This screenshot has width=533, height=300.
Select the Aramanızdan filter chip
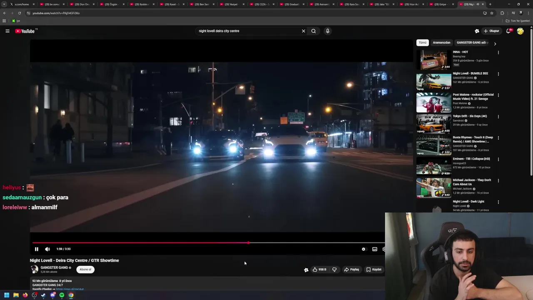[x=441, y=42]
